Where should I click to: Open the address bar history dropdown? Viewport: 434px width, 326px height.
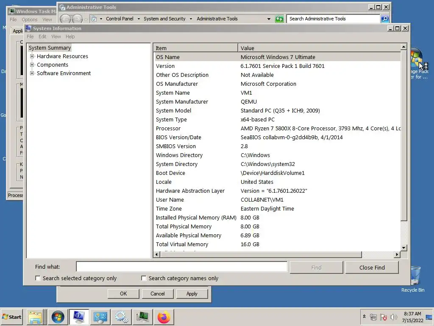[269, 19]
